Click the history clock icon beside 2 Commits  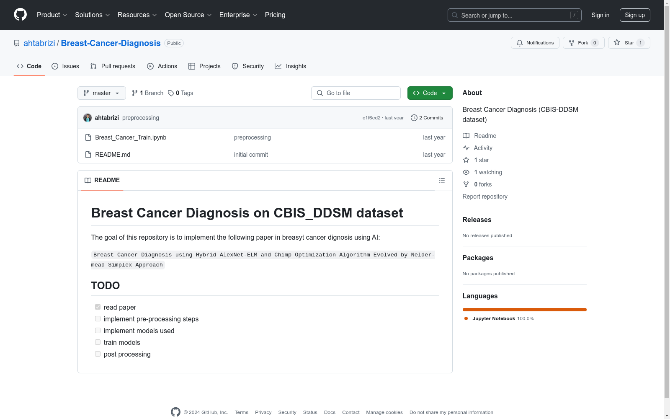414,118
